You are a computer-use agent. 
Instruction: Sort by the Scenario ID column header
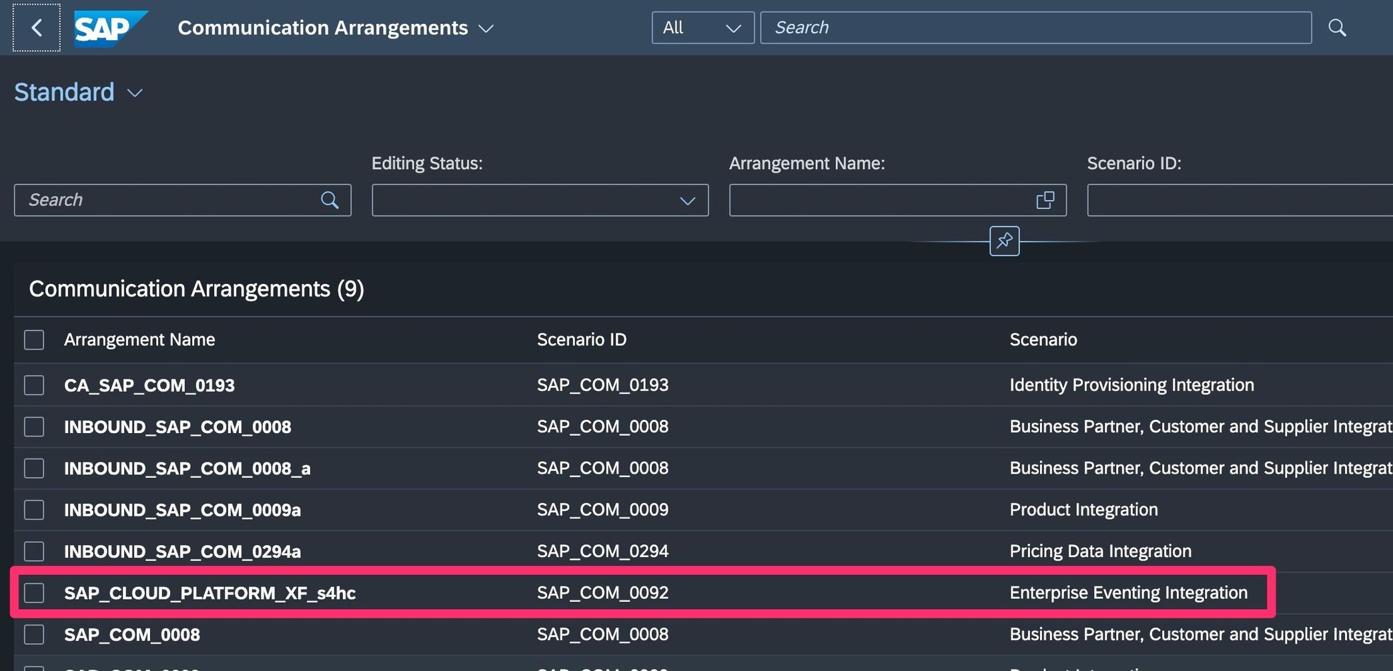(581, 340)
